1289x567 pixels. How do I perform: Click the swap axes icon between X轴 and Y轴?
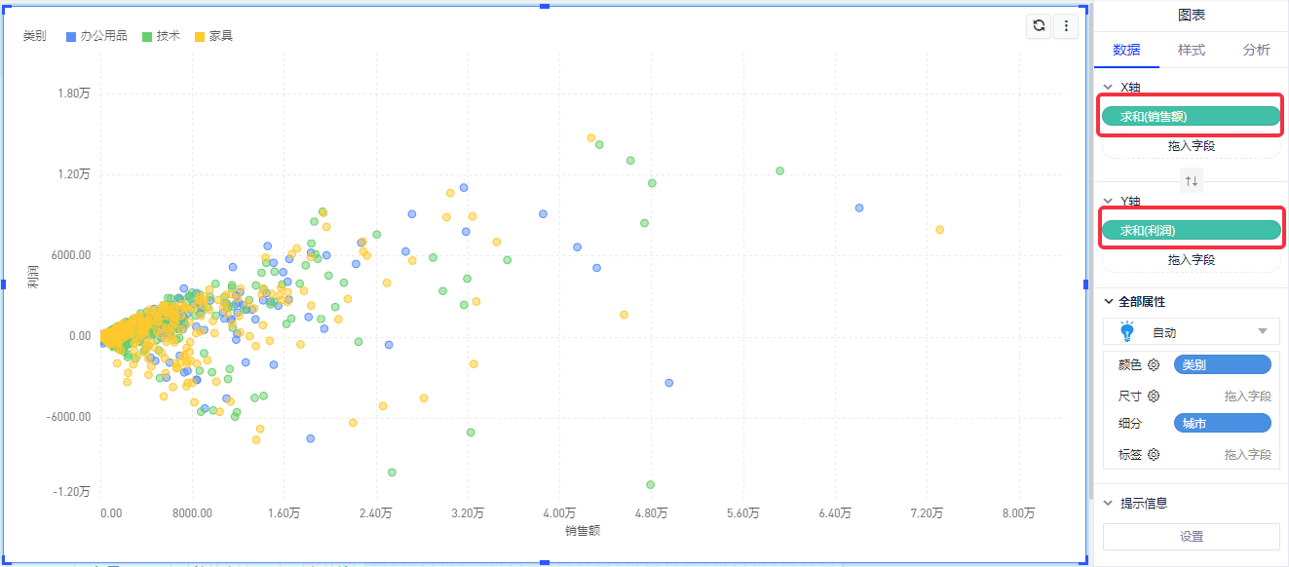click(x=1191, y=180)
